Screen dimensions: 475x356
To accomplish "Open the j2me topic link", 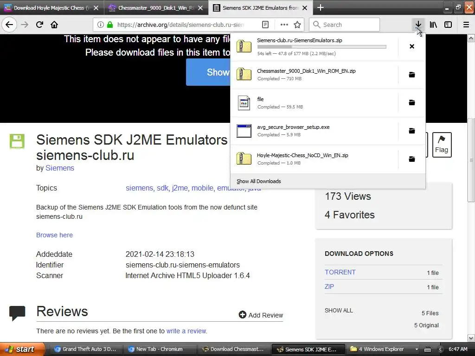I will coord(180,188).
